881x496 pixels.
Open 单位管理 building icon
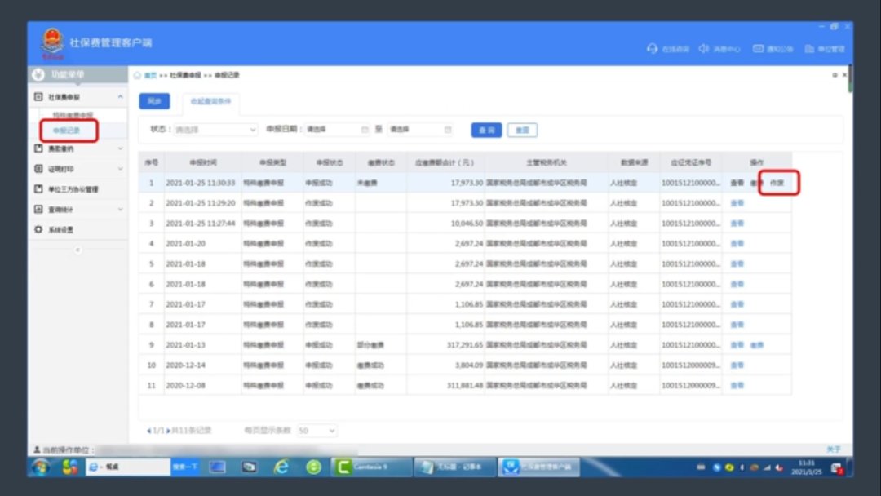tap(809, 49)
